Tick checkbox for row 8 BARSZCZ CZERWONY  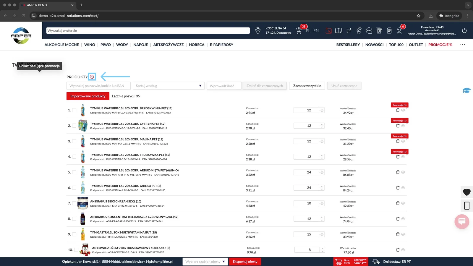pyautogui.click(x=74, y=219)
